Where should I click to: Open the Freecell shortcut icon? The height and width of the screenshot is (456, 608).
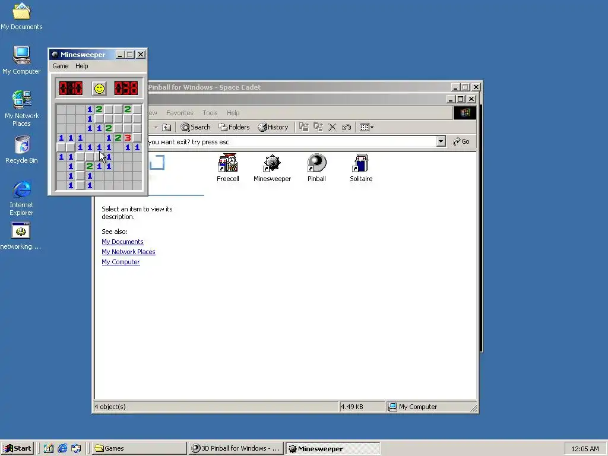click(227, 167)
